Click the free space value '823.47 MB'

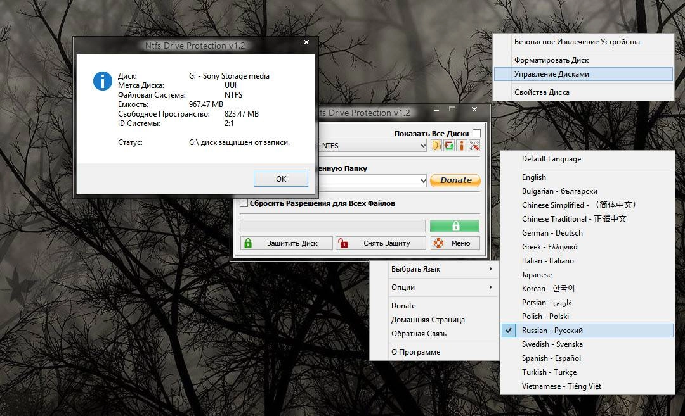(x=242, y=114)
